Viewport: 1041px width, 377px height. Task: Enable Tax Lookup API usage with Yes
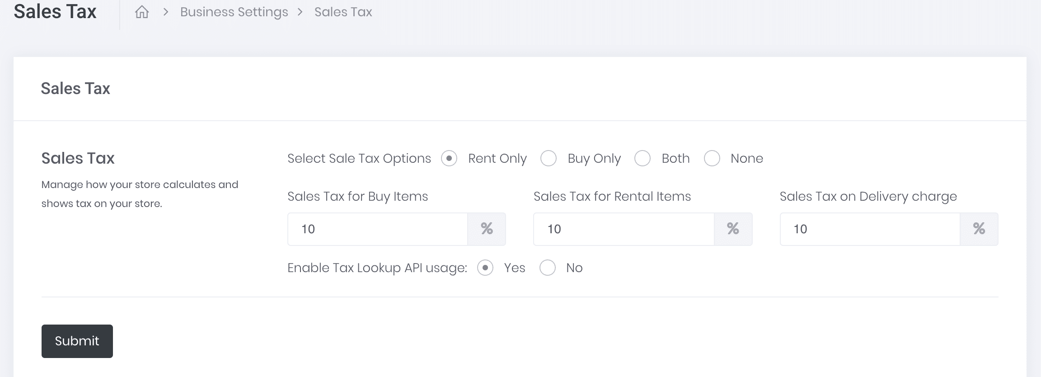point(485,268)
